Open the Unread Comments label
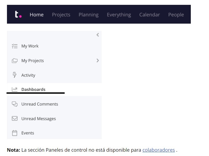Screen dimensions: 209x156 (40, 104)
